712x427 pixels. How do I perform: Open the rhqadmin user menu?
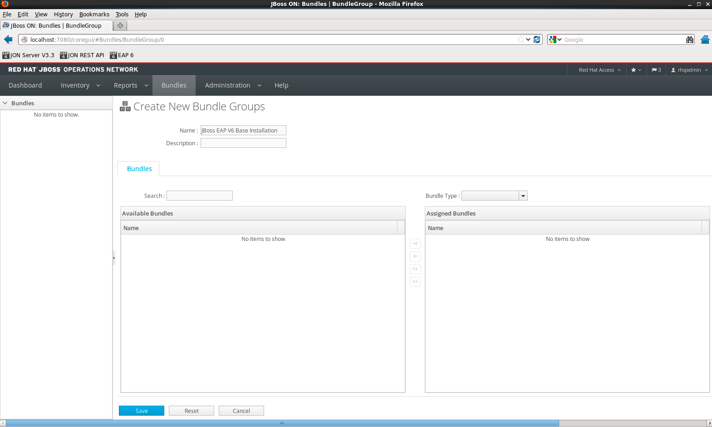(x=689, y=70)
